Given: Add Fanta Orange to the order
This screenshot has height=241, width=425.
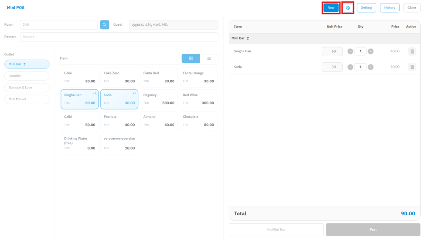Looking at the screenshot, I should (198, 77).
